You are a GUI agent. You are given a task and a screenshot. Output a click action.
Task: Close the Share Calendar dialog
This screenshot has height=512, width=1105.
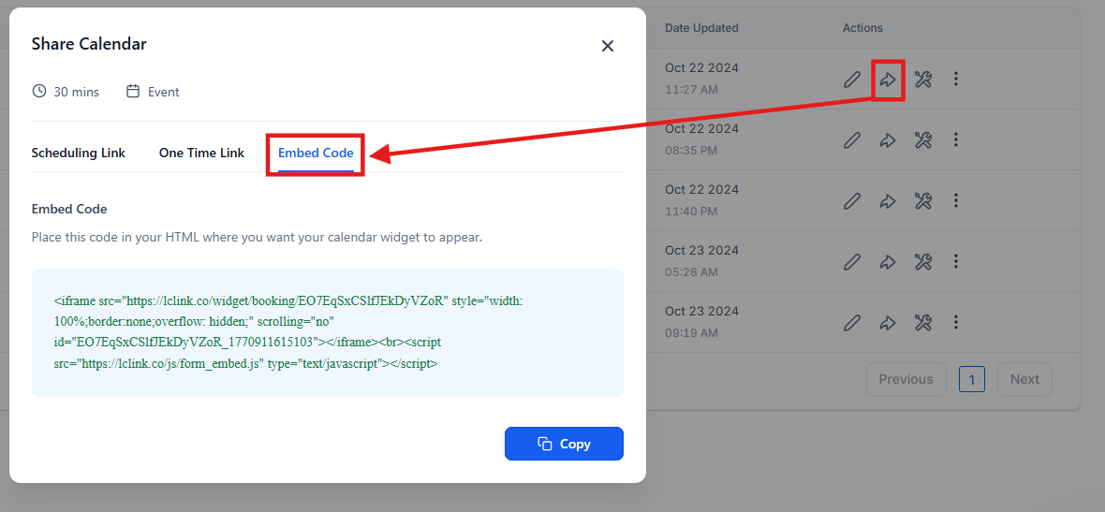pos(608,46)
